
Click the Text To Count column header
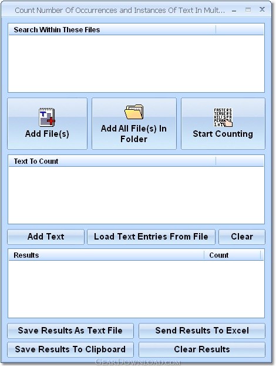[112, 161]
